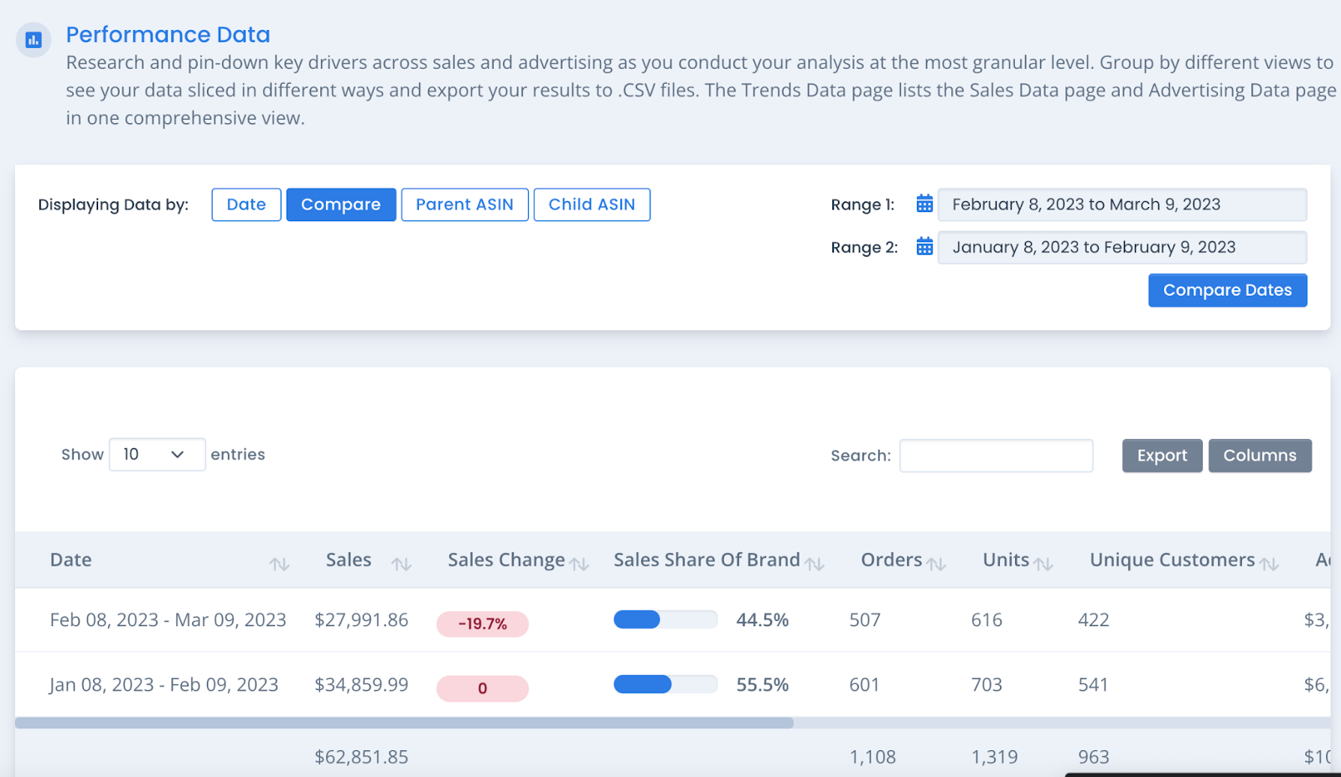
Task: Sort by Sales column arrows
Action: point(401,564)
